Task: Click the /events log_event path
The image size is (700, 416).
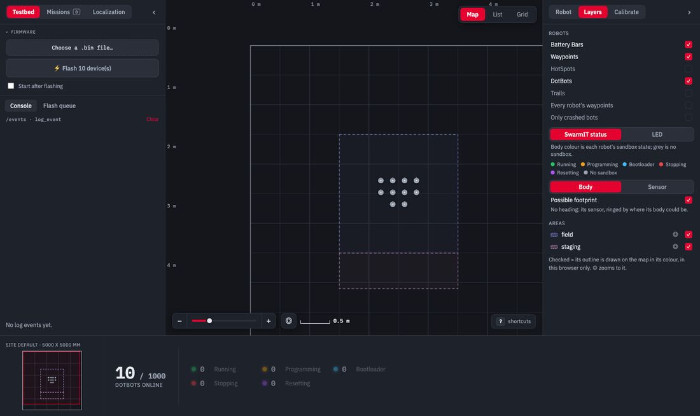Action: [x=34, y=119]
